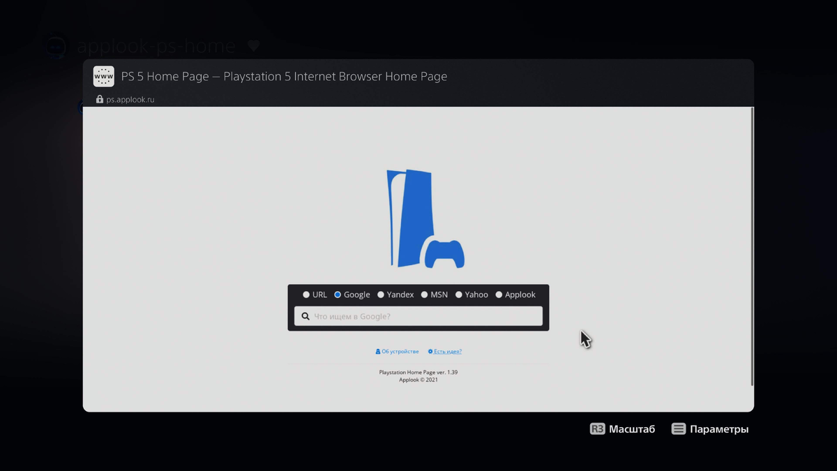837x471 pixels.
Task: Click the 'Applook © 2021' footer text
Action: (x=418, y=380)
